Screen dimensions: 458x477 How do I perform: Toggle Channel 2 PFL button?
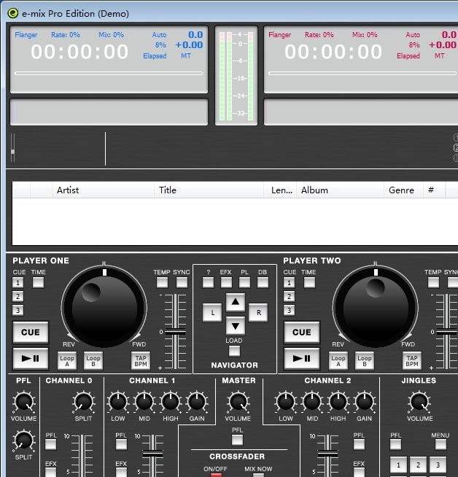[x=359, y=444]
